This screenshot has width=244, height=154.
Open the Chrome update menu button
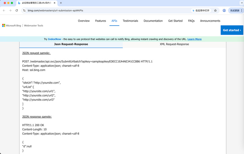(x=236, y=10)
